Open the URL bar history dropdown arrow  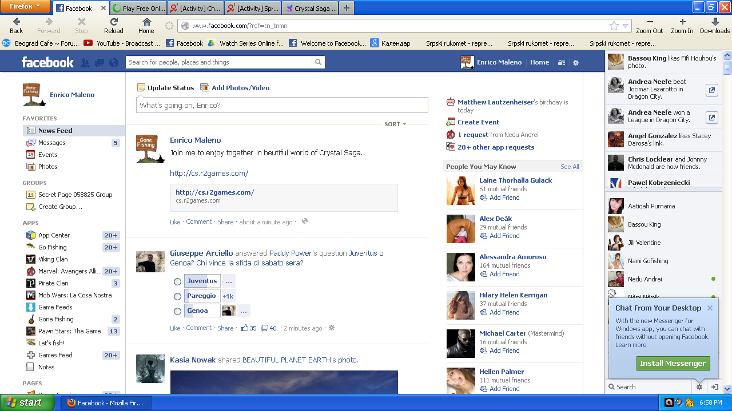point(625,26)
